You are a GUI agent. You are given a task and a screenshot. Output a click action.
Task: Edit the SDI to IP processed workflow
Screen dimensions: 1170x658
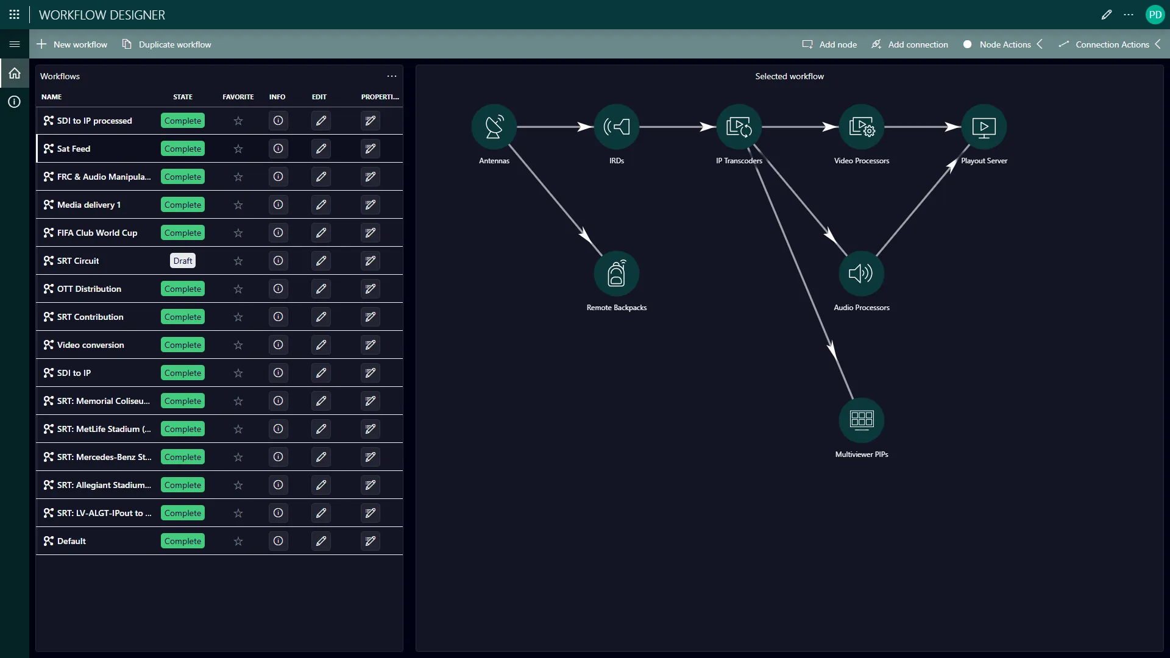tap(321, 121)
